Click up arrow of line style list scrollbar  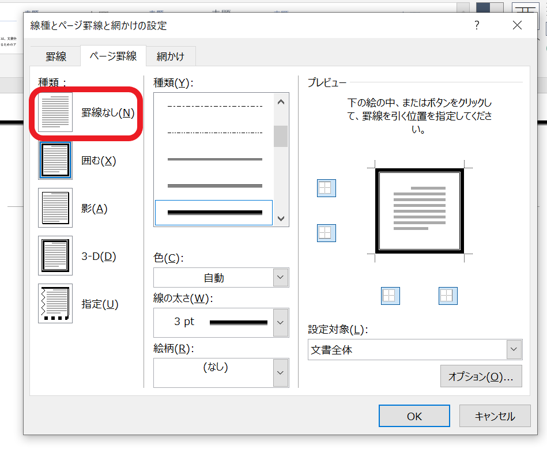pos(281,102)
